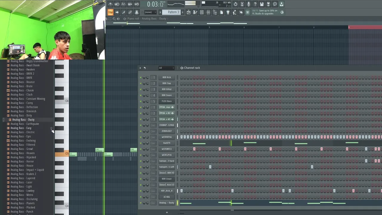Mute the 808 HiHat channel
This screenshot has height=215, width=382.
click(141, 89)
